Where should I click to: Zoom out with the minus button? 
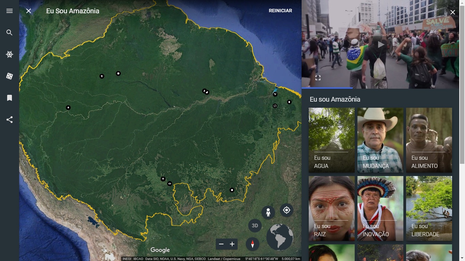pos(221,244)
